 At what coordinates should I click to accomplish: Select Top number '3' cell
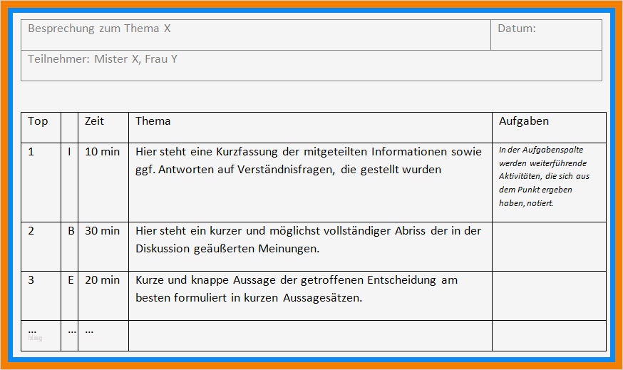tap(41, 296)
